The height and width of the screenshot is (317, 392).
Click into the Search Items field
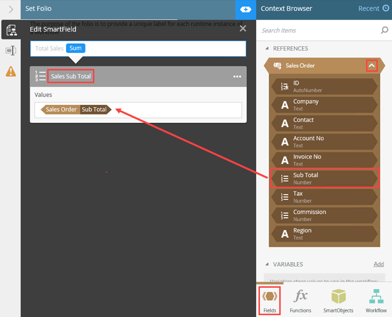coord(320,30)
